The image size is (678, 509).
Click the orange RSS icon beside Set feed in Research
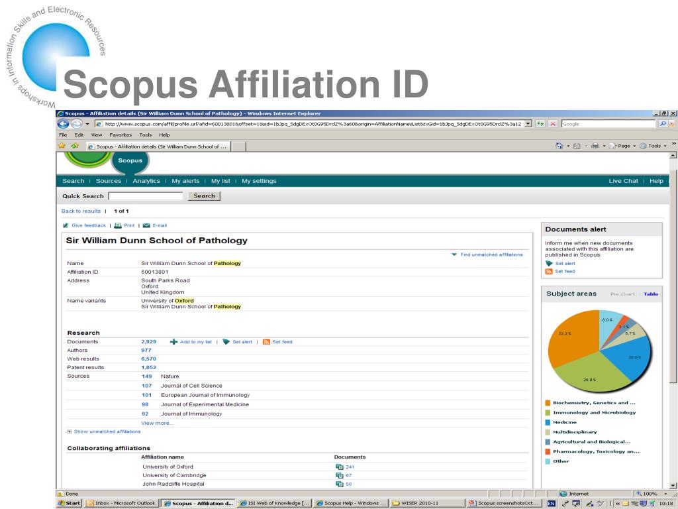[x=266, y=342]
